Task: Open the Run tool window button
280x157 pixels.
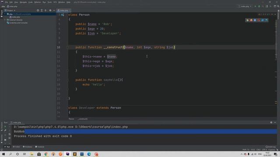Action: (7, 147)
